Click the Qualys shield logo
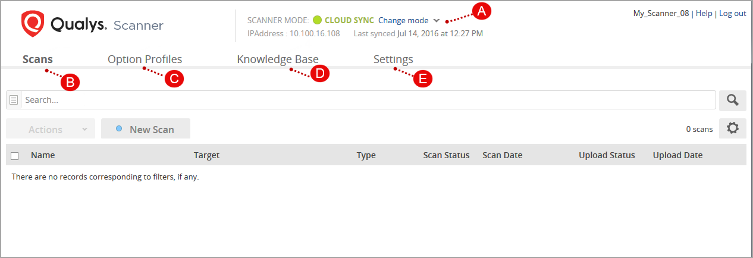Viewport: 753px width, 258px height. pyautogui.click(x=33, y=24)
